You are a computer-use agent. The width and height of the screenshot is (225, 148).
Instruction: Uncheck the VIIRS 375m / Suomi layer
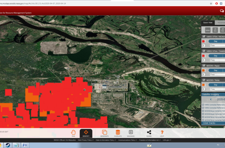(x=204, y=51)
